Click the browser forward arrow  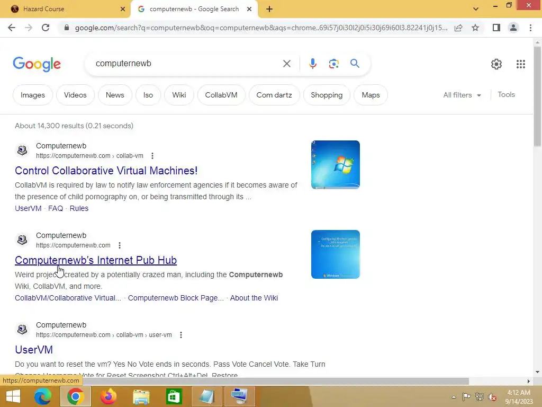tap(29, 28)
